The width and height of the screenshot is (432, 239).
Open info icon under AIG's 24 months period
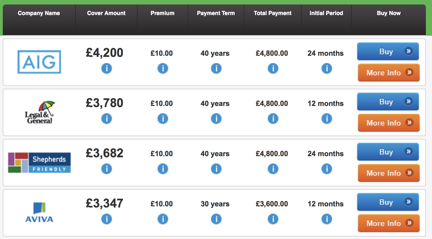[x=327, y=68]
